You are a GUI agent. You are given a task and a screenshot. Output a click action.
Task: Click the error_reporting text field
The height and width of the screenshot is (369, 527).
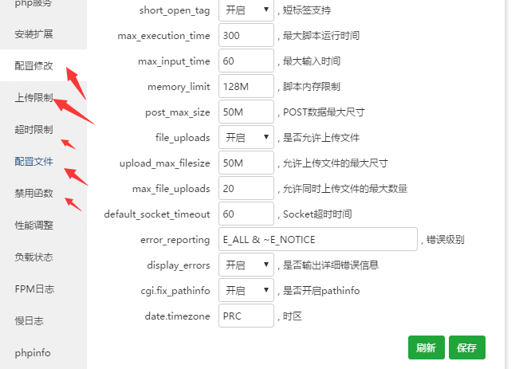317,239
